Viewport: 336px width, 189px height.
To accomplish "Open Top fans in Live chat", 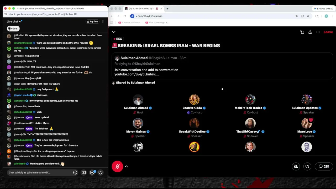I will tap(92, 22).
